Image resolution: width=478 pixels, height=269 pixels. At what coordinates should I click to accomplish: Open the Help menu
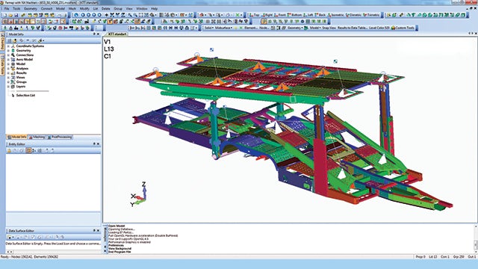(x=155, y=8)
